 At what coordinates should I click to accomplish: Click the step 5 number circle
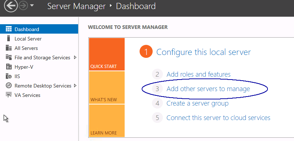click(157, 118)
